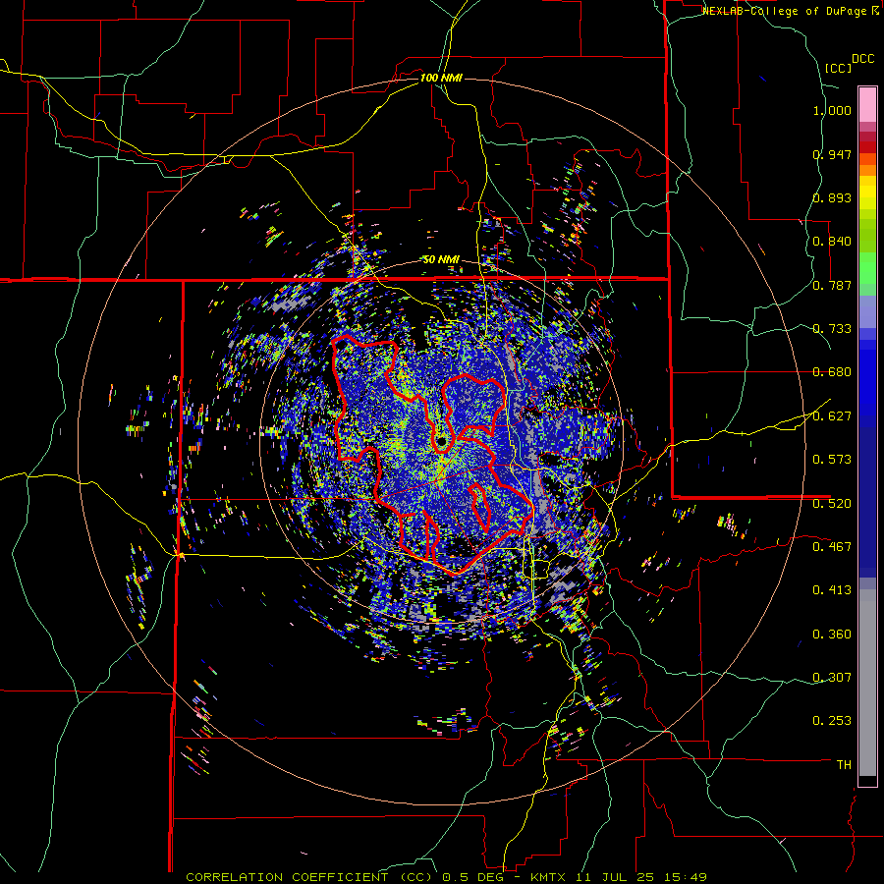Viewport: 884px width, 884px height.
Task: Select the 0.680 scale value
Action: click(x=832, y=372)
